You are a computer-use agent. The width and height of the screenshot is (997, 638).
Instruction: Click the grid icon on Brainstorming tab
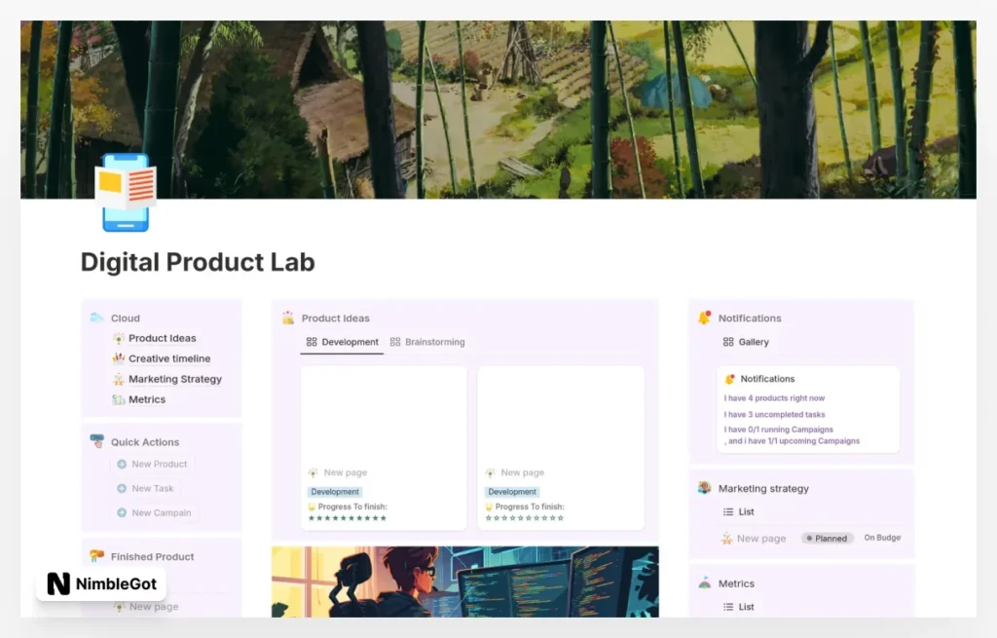[x=395, y=342]
